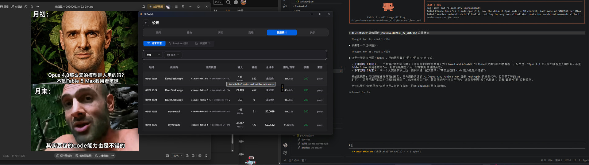Click the 立即开通 upgrade button
Viewport: 589px width, 165px height.
click(156, 6)
